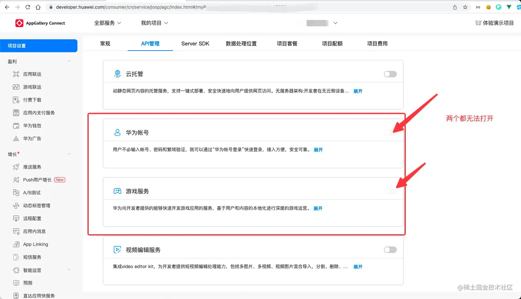This screenshot has height=299, width=521.
Task: Select the 项目设置 sidebar button
Action: [39, 46]
